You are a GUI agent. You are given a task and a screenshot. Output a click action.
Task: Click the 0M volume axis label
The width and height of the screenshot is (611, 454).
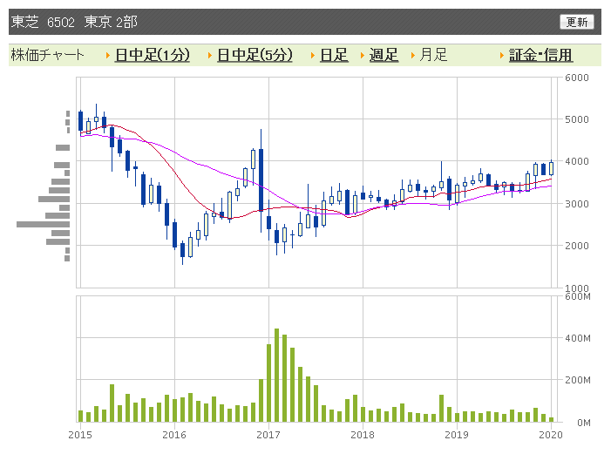[583, 423]
